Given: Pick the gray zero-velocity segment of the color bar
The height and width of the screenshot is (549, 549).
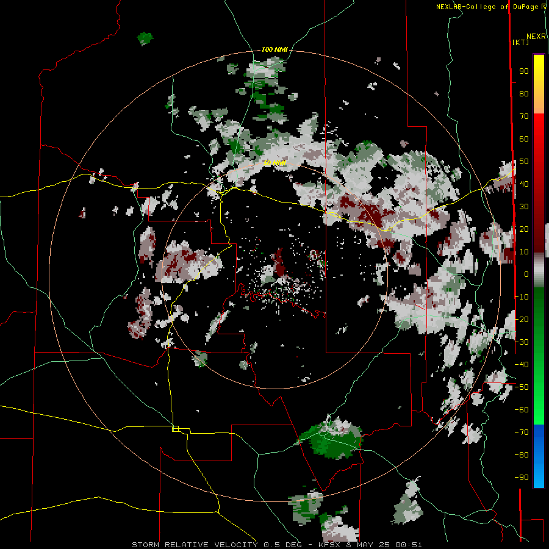Looking at the screenshot, I should coord(539,270).
